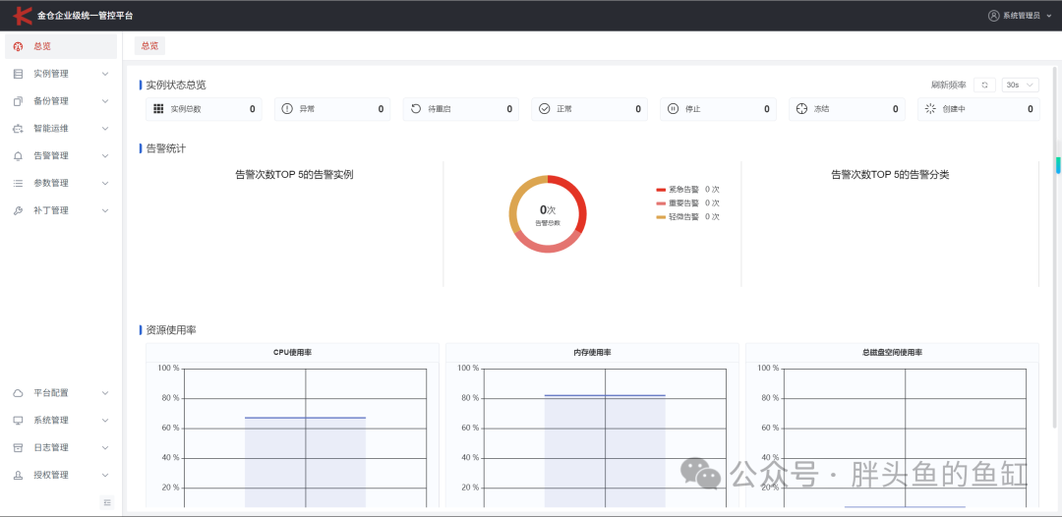Click the 创建中 status card count
Screen dimensions: 1062x517
1031,109
